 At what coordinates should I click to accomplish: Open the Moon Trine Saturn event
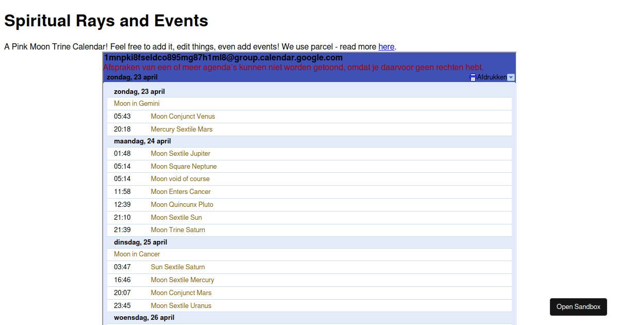[177, 230]
